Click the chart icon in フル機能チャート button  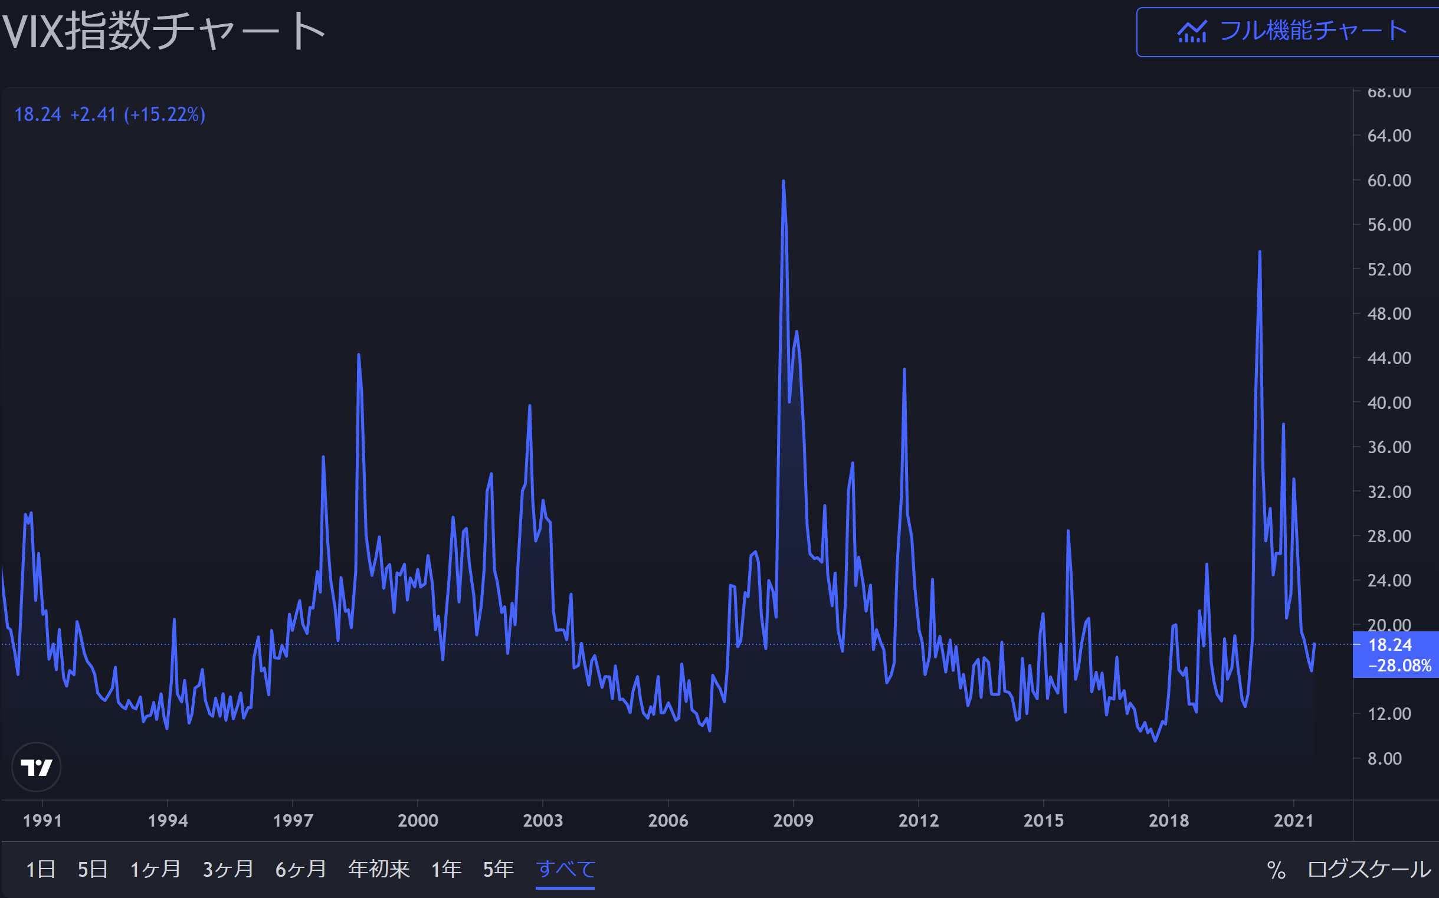1191,32
